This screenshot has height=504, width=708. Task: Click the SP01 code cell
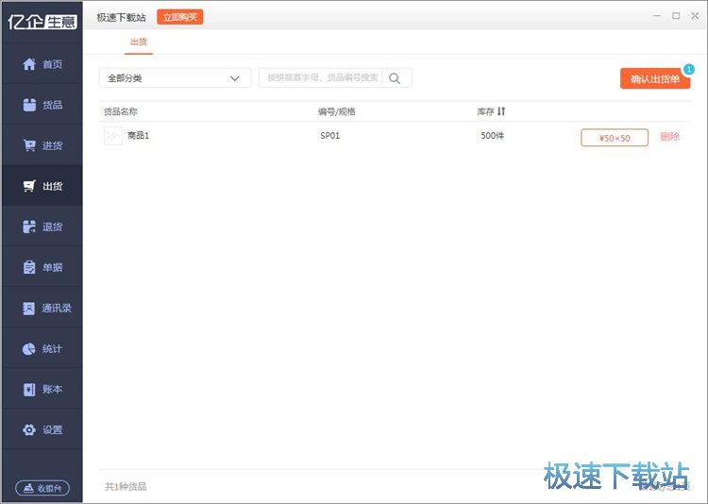click(330, 136)
